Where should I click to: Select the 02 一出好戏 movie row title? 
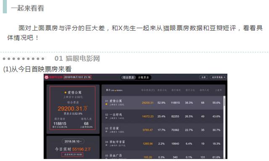(x=116, y=114)
